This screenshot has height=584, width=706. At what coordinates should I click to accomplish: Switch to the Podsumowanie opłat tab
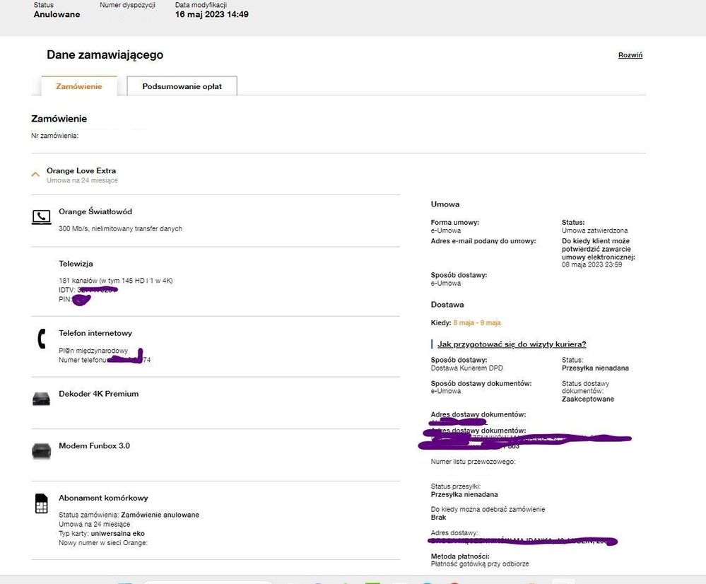tap(182, 86)
